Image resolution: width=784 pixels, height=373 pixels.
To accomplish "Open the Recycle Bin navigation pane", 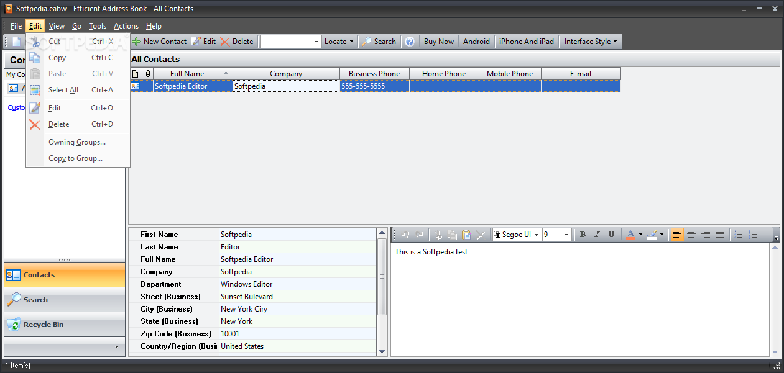I will pos(65,325).
